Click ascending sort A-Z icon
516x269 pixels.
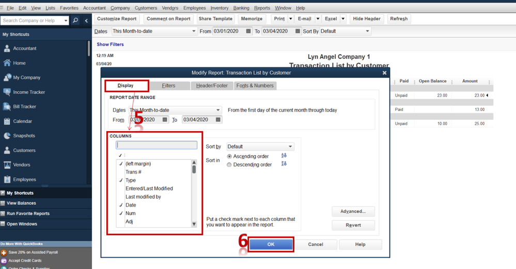284,155
